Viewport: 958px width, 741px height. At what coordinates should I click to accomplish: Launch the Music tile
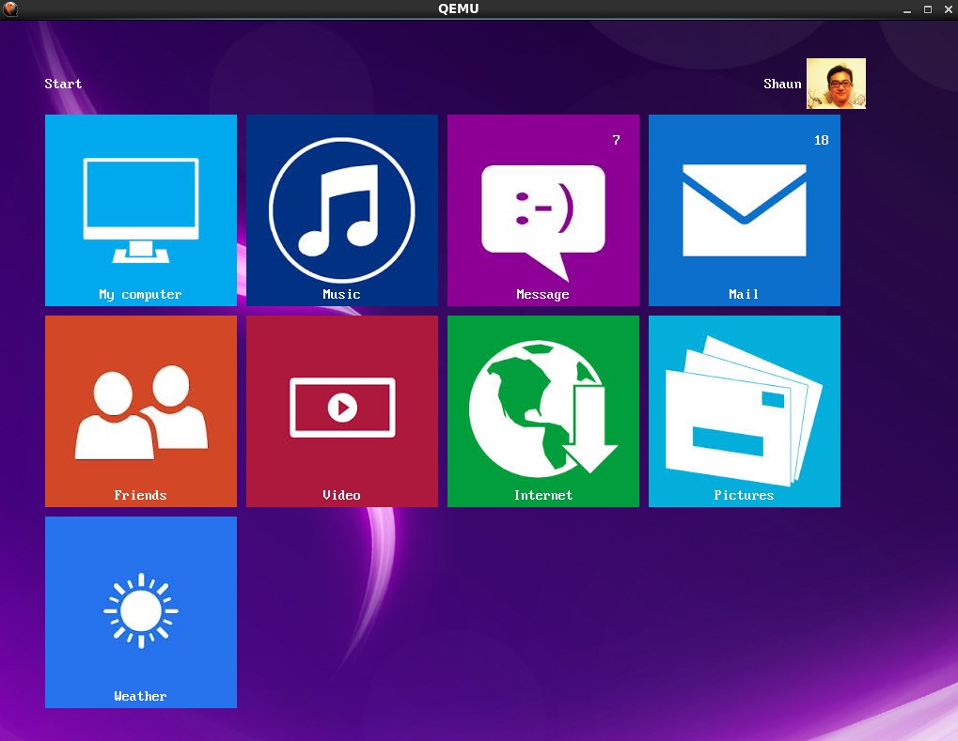341,210
